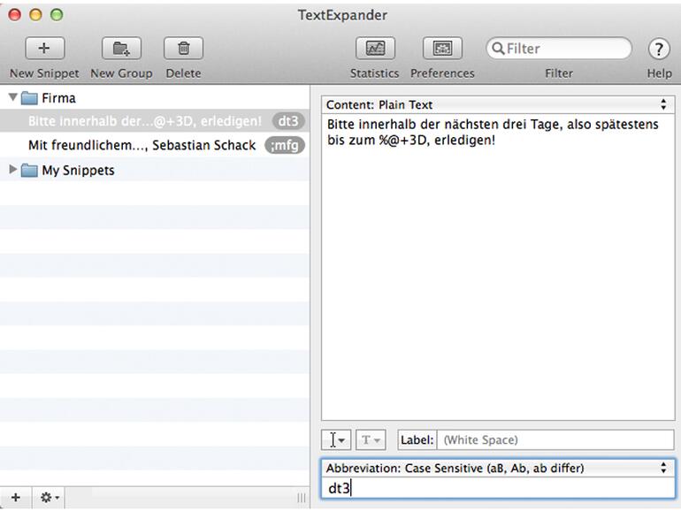Click the abbreviation field containing dt3

click(497, 488)
